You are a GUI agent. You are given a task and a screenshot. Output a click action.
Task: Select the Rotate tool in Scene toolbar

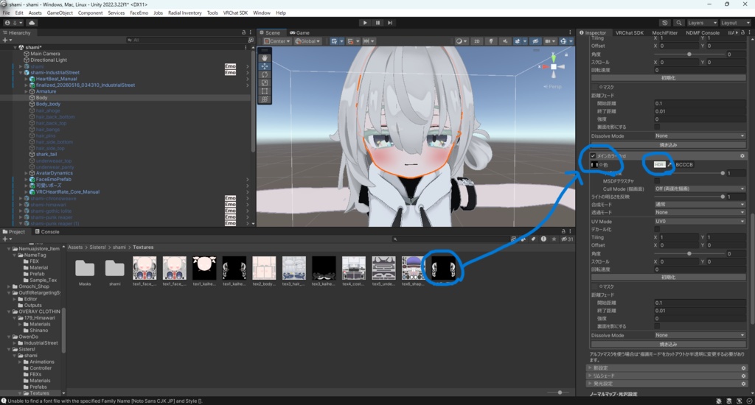click(x=265, y=74)
